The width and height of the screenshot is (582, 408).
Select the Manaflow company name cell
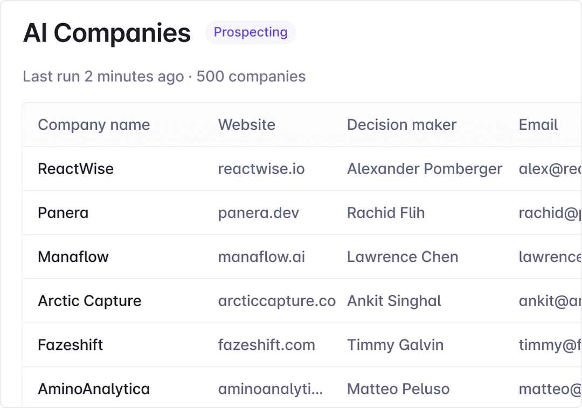click(x=73, y=257)
